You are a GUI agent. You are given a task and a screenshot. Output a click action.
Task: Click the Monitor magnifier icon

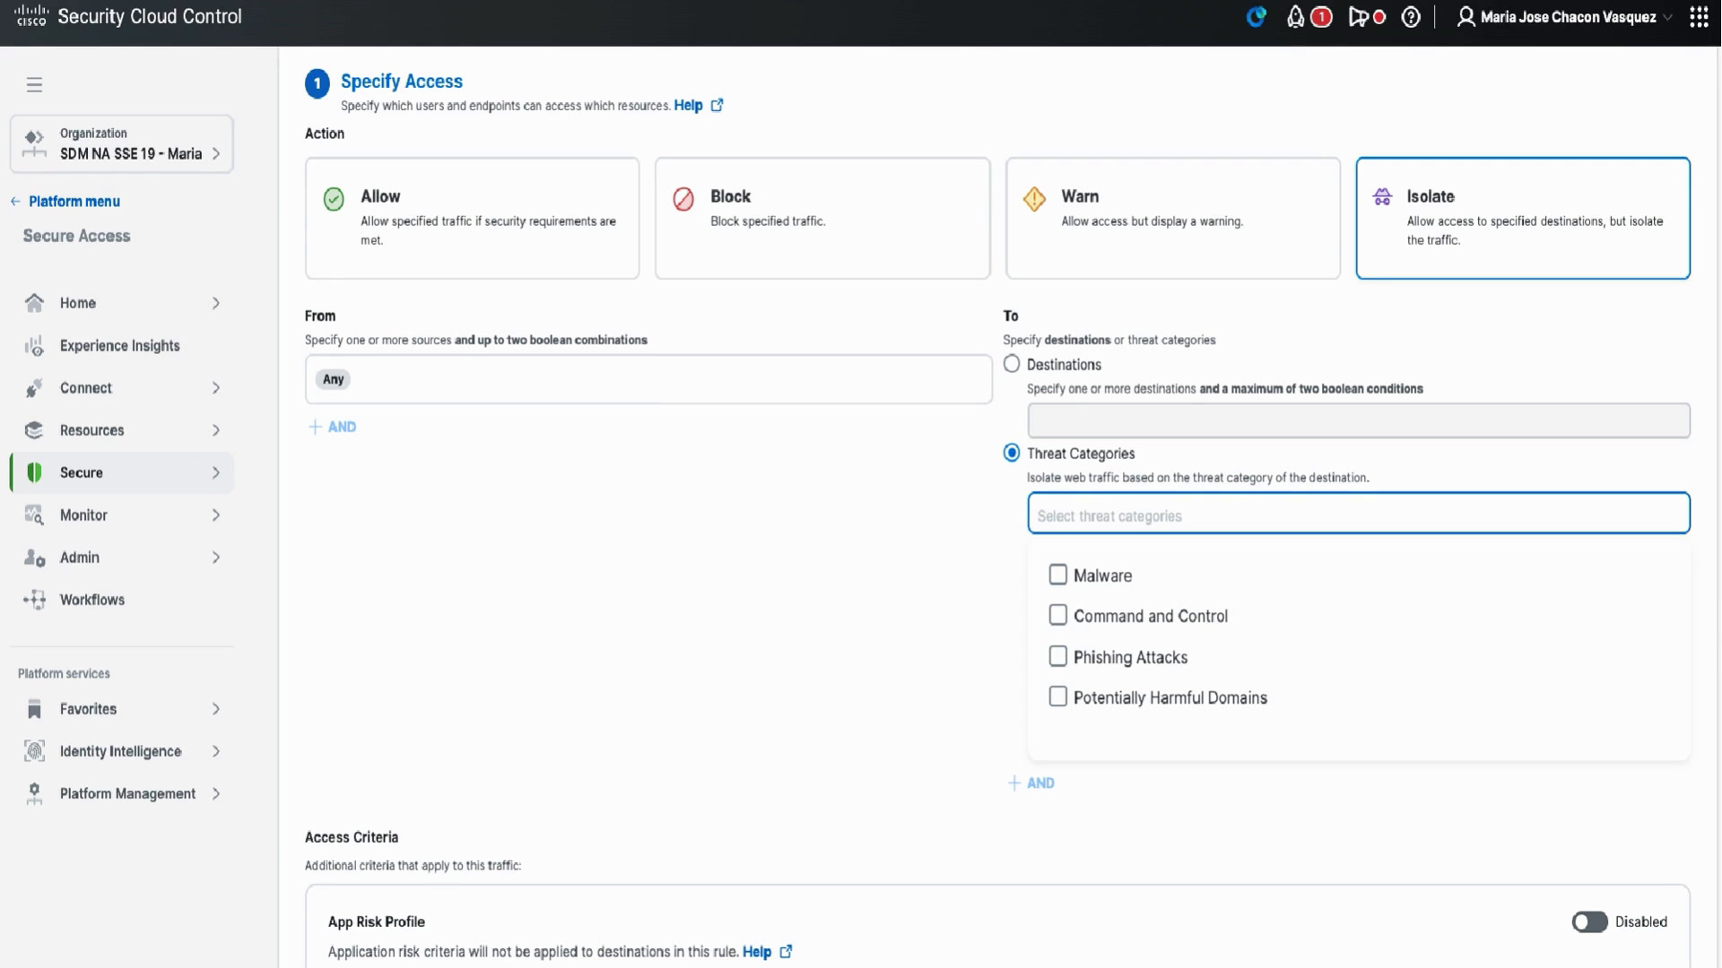34,515
